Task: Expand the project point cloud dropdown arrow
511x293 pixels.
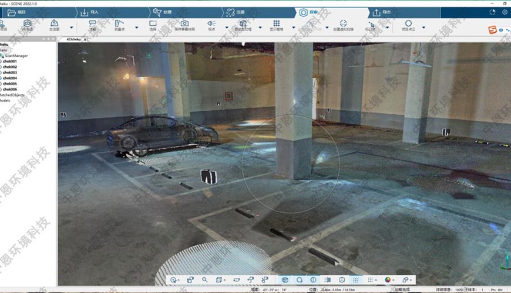Action: point(423,28)
